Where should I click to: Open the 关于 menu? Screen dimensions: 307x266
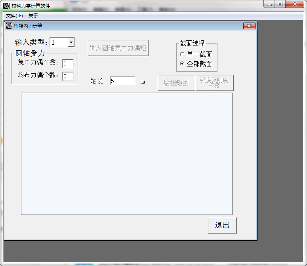coord(33,16)
